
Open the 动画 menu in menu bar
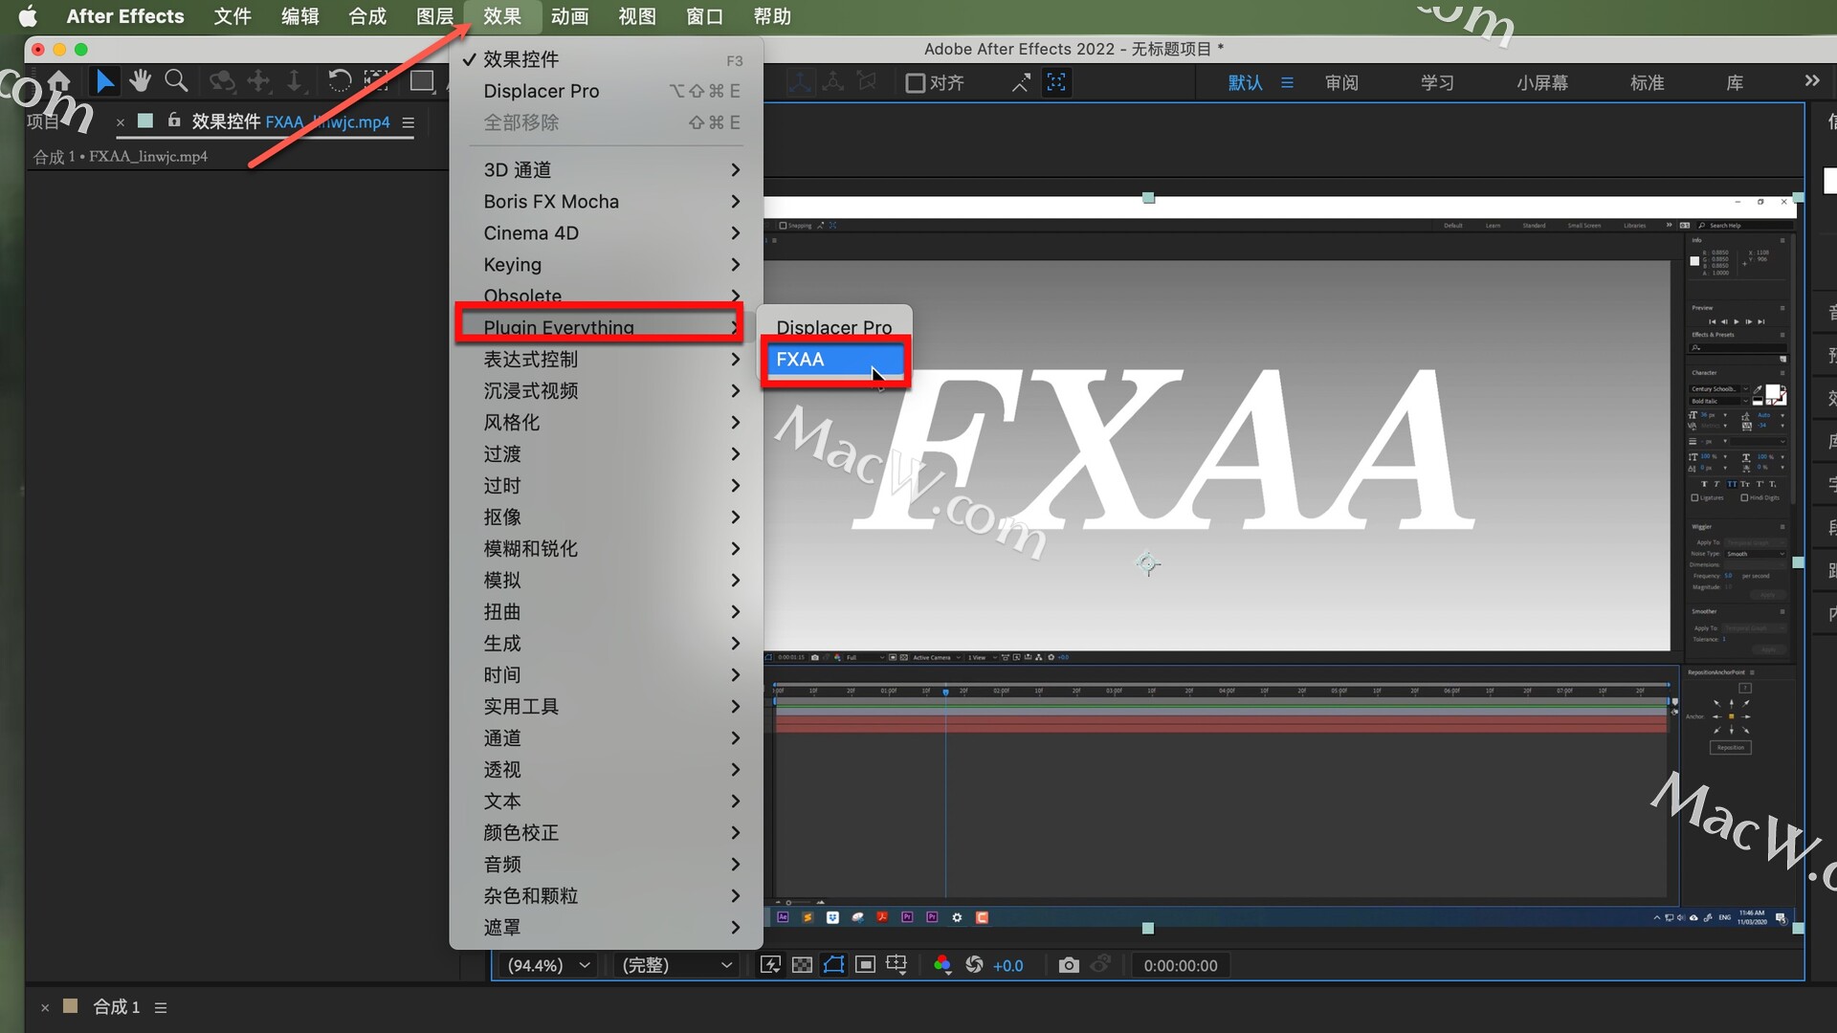[x=569, y=16]
